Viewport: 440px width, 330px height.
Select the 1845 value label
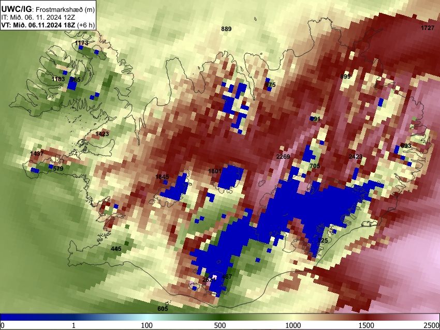pyautogui.click(x=162, y=176)
